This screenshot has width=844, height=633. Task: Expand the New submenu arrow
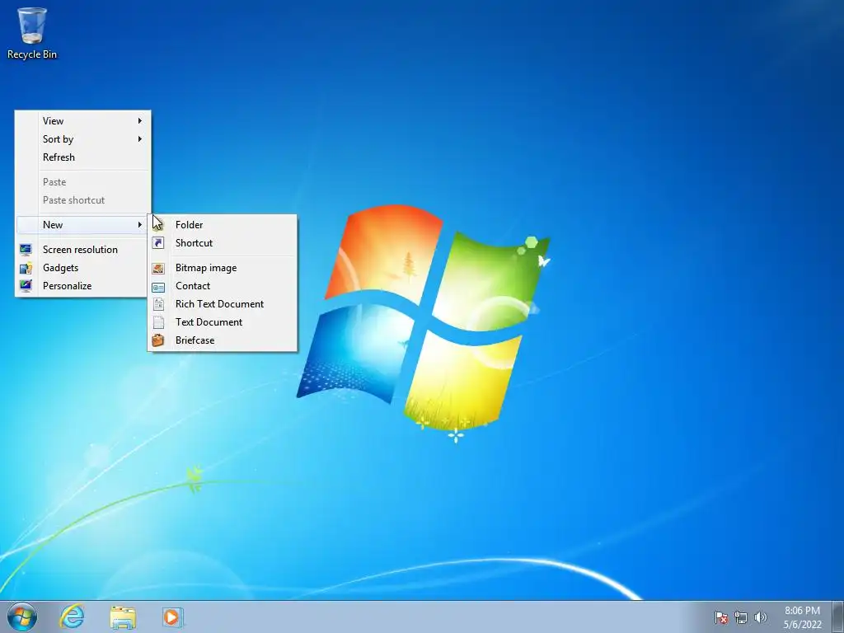pyautogui.click(x=140, y=224)
